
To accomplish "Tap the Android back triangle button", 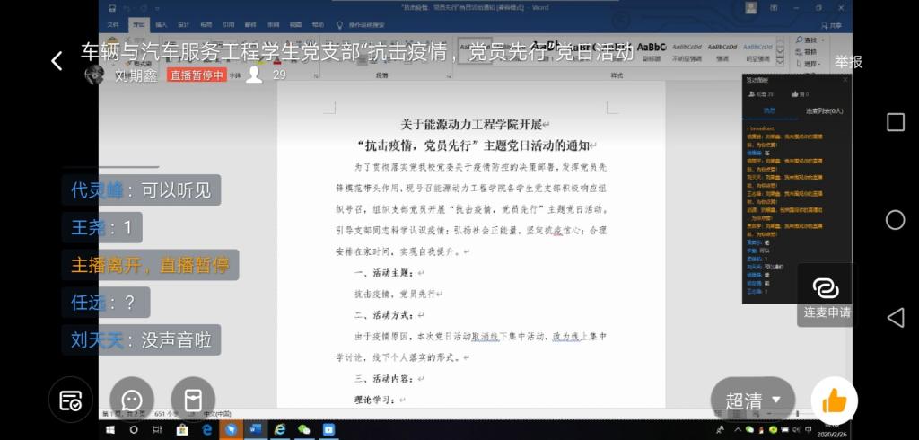I will 895,316.
